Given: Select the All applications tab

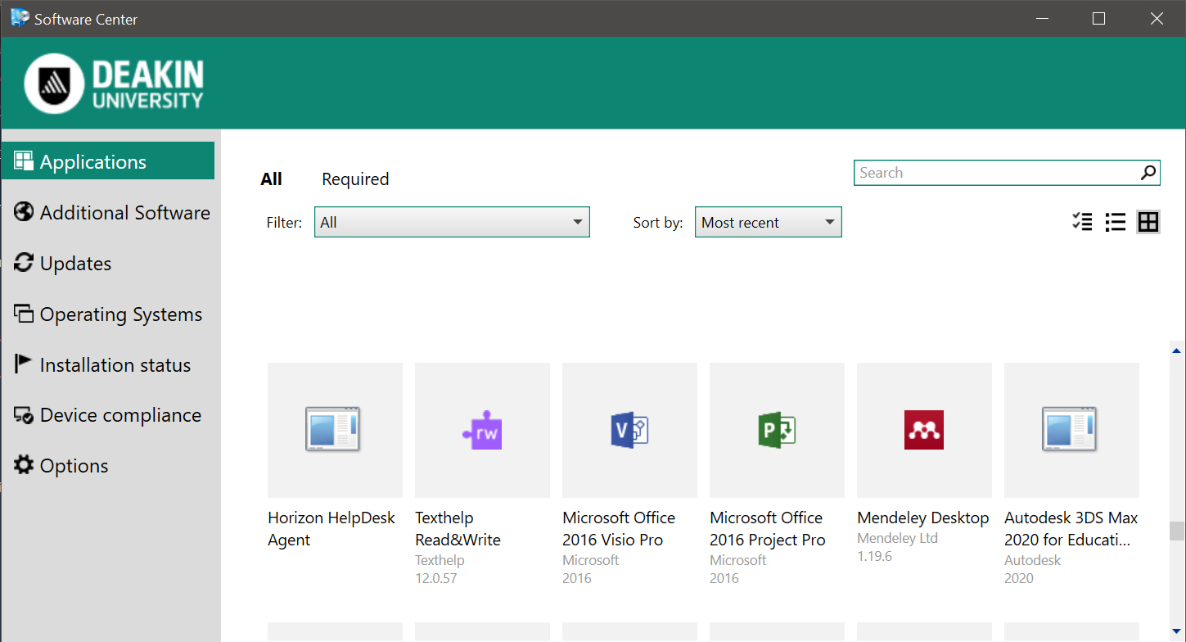Looking at the screenshot, I should [271, 179].
